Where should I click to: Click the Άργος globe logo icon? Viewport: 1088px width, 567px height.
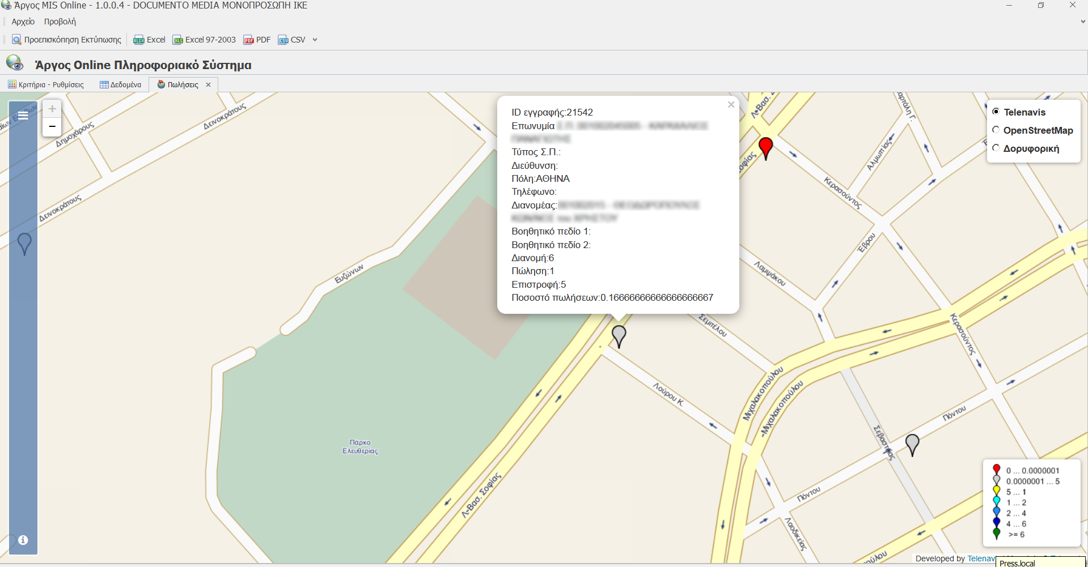pyautogui.click(x=15, y=63)
